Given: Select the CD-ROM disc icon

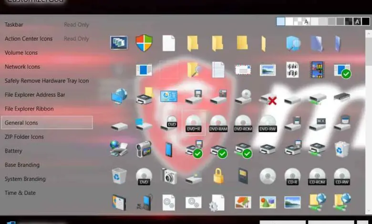Looking at the screenshot, I should pos(317,177).
